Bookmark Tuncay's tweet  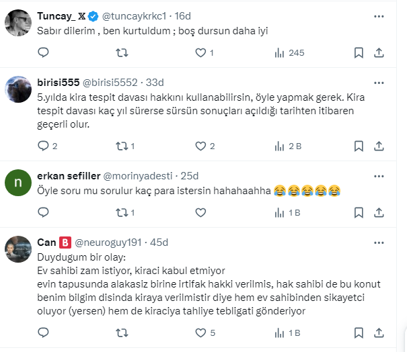click(359, 52)
